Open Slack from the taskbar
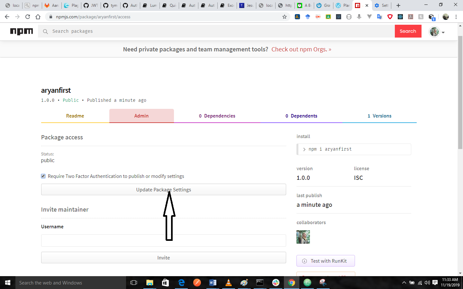Image resolution: width=463 pixels, height=289 pixels. tap(276, 283)
